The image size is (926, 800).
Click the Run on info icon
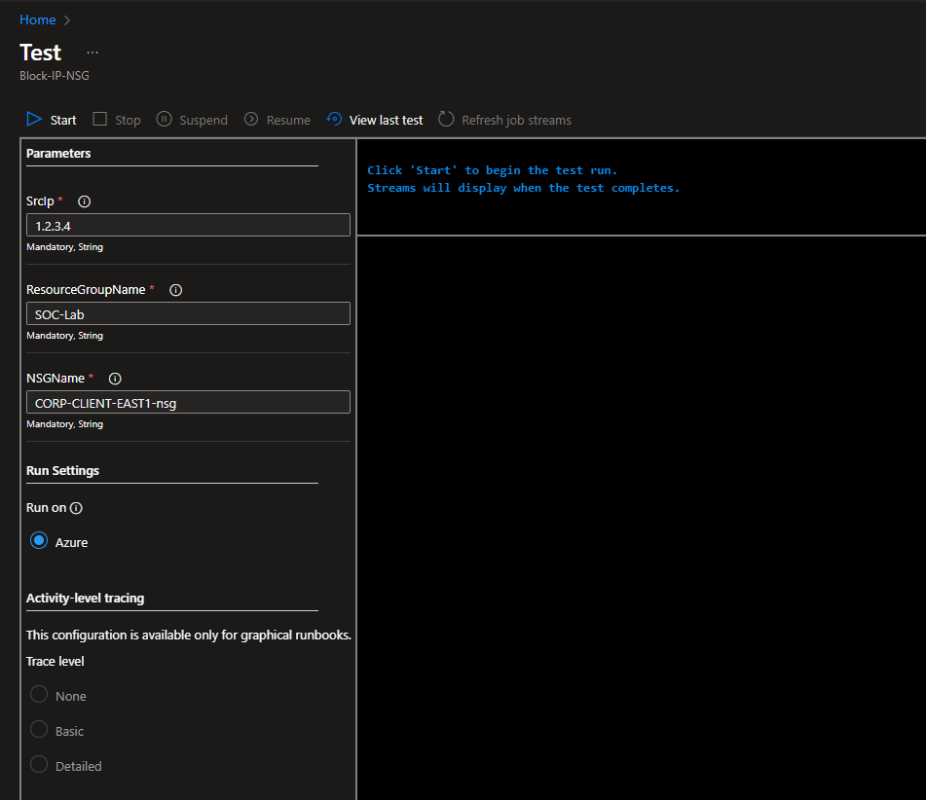(76, 508)
